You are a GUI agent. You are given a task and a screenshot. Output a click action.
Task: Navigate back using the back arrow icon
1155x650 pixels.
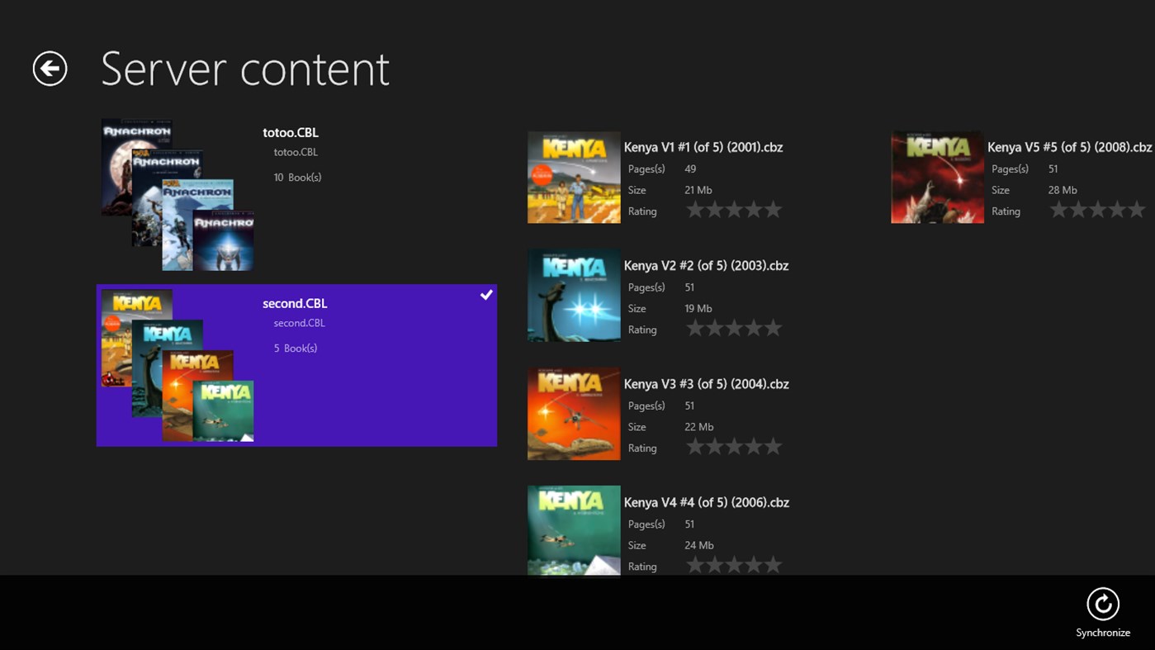click(x=50, y=69)
